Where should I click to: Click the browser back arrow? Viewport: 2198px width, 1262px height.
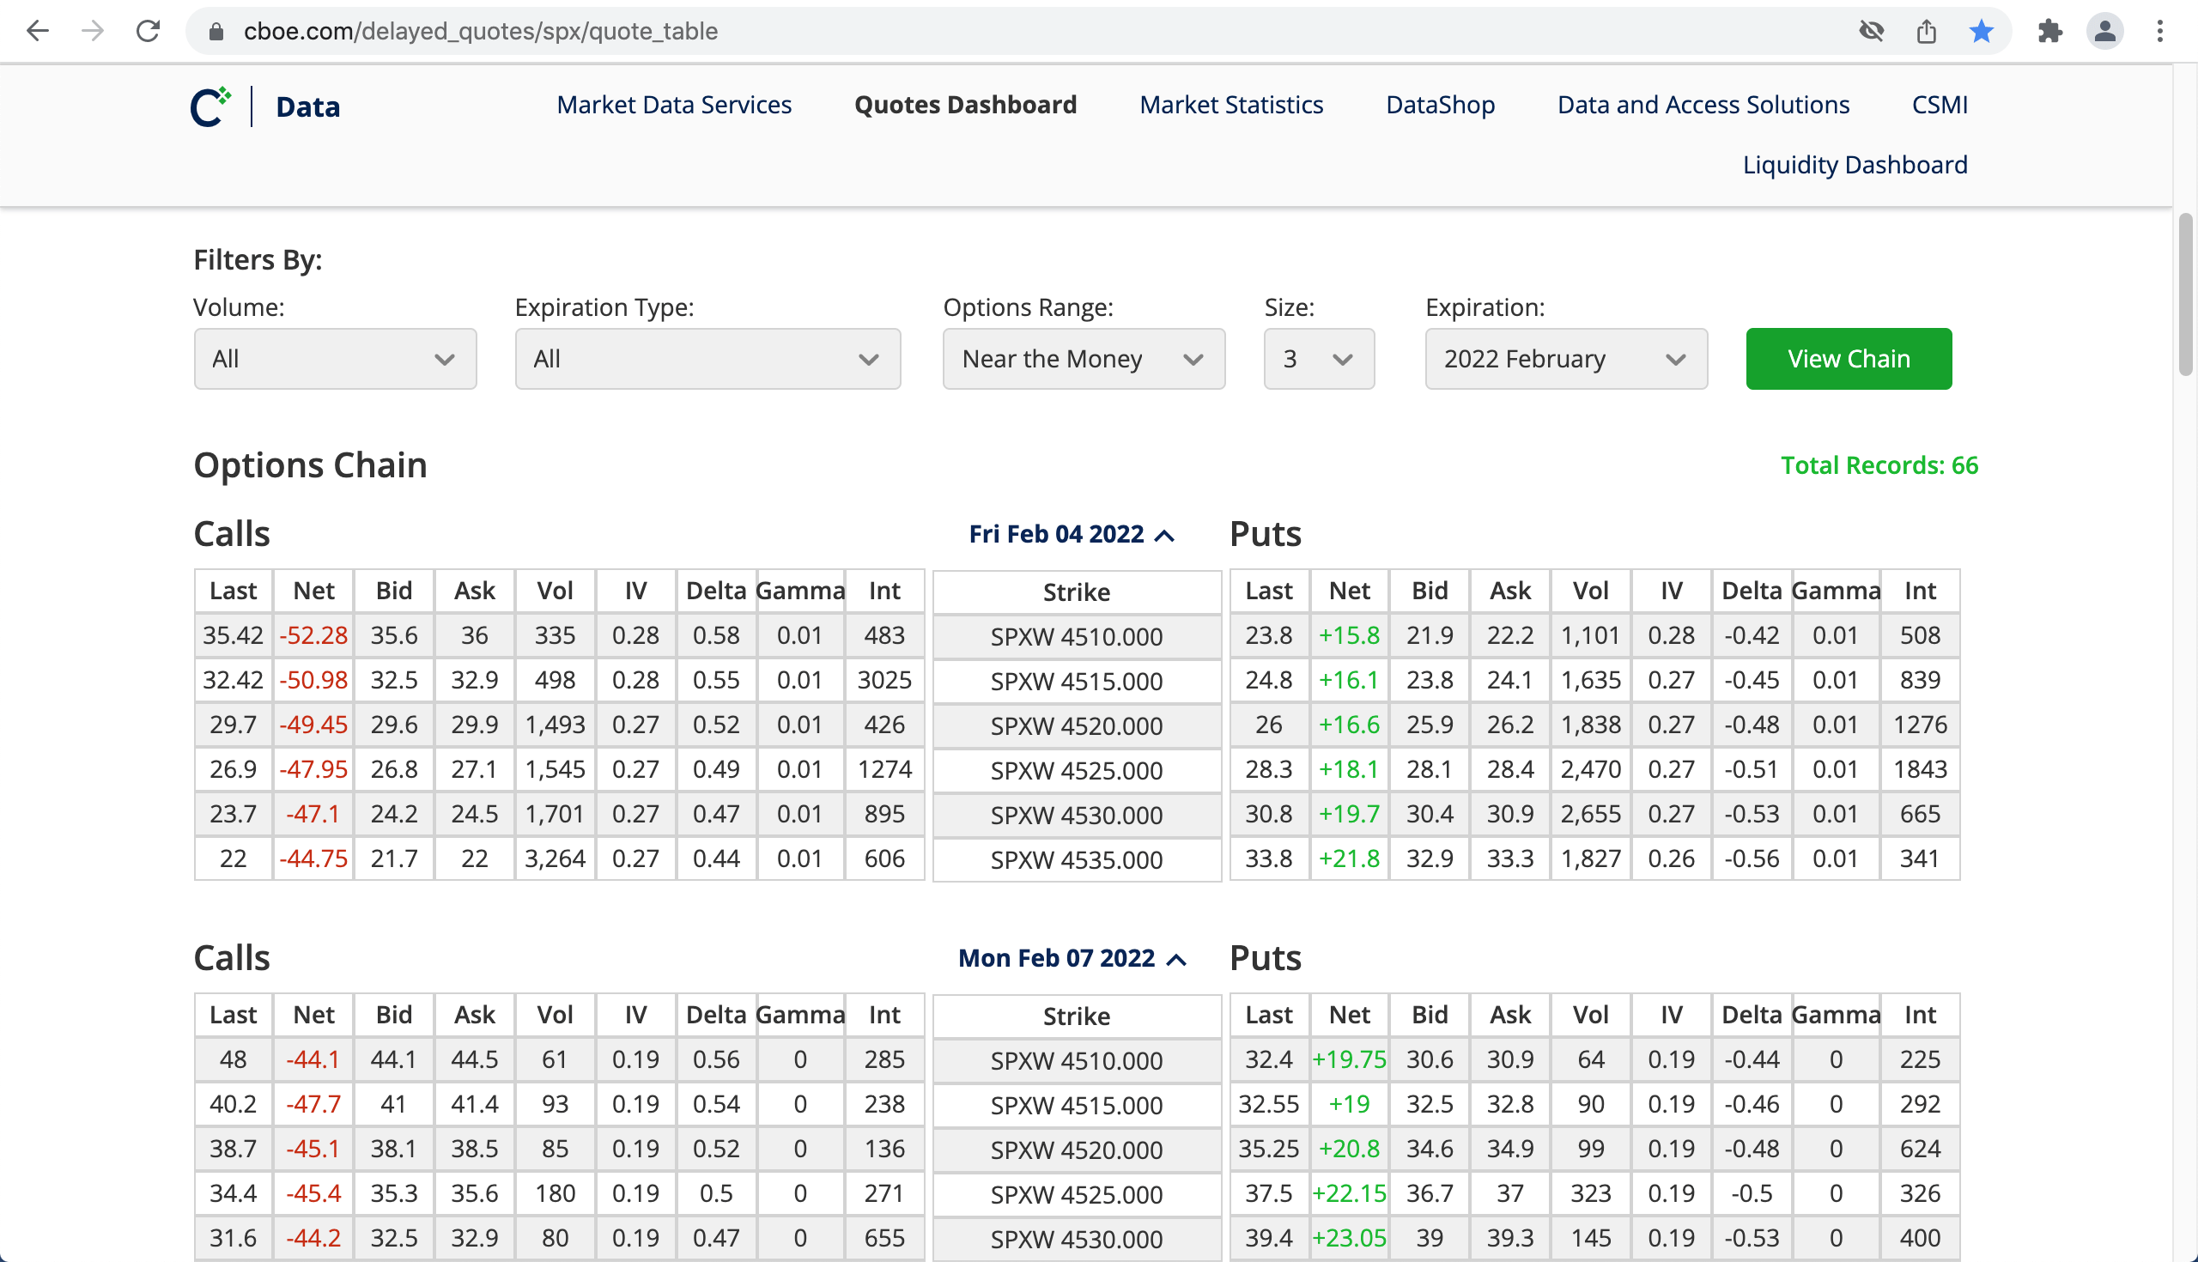[x=37, y=31]
